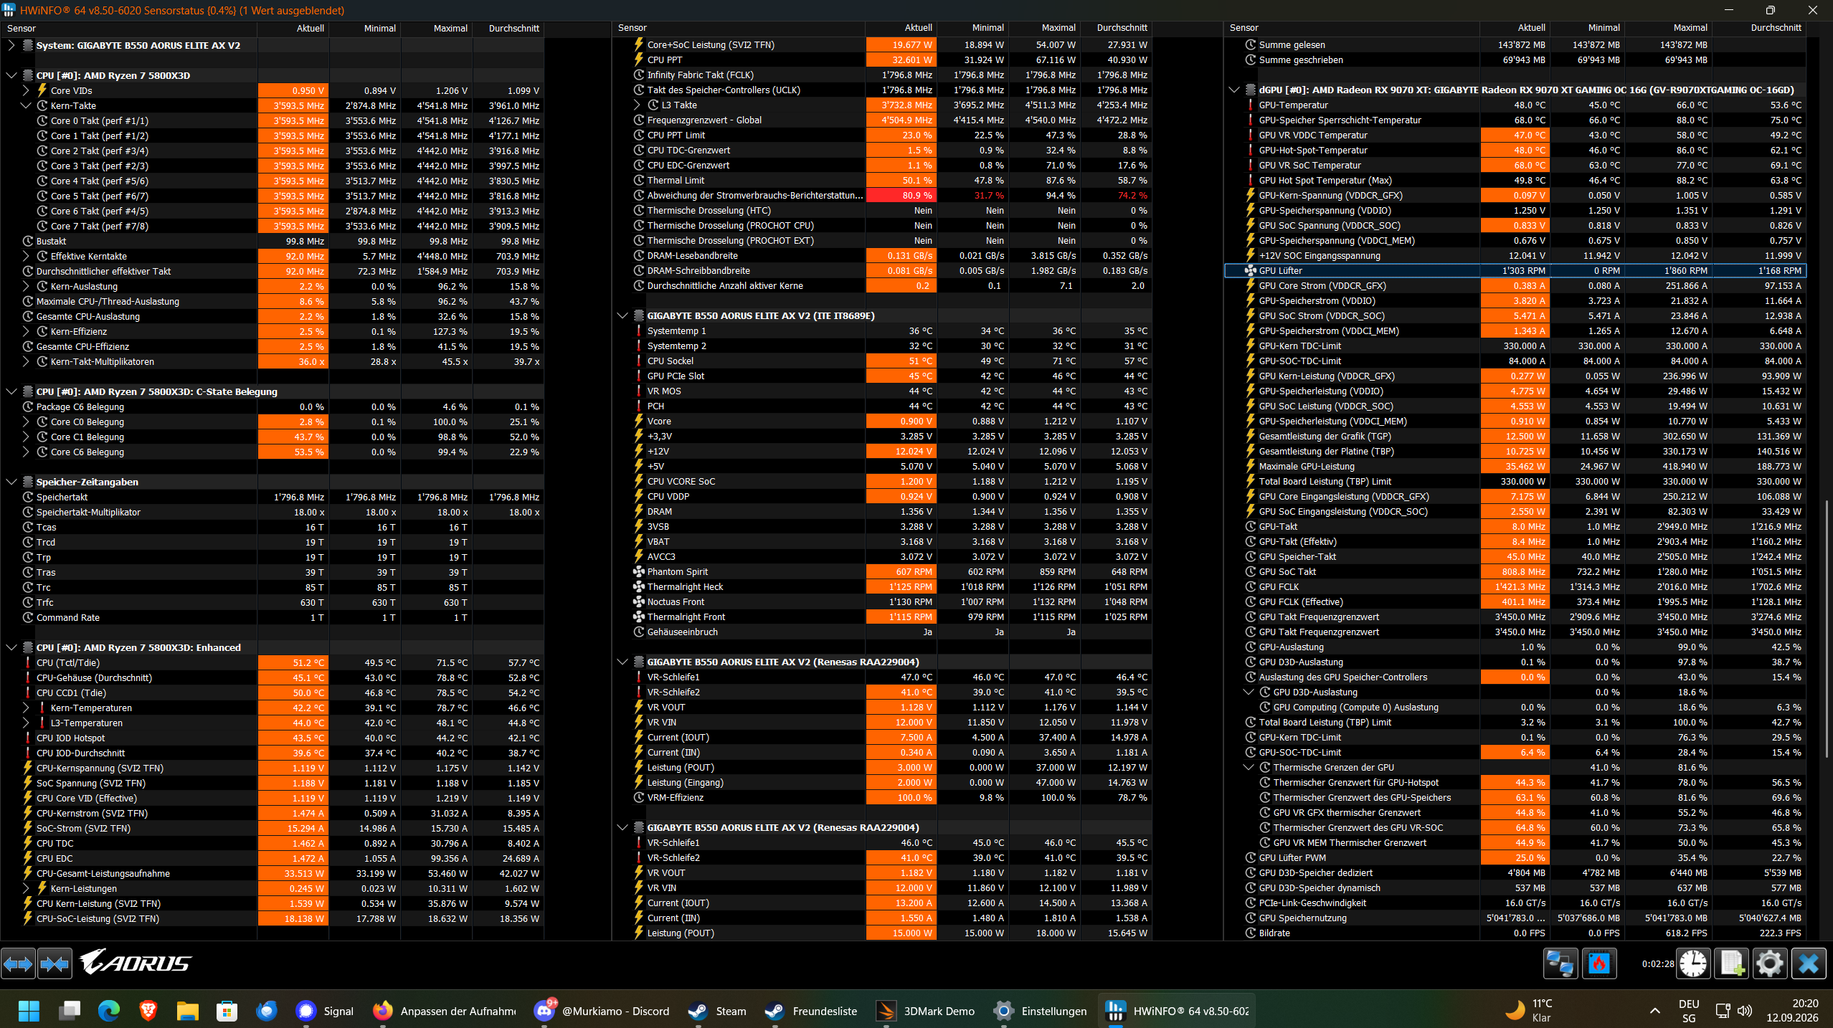Click the left panel's Aktuell column header

[x=293, y=29]
